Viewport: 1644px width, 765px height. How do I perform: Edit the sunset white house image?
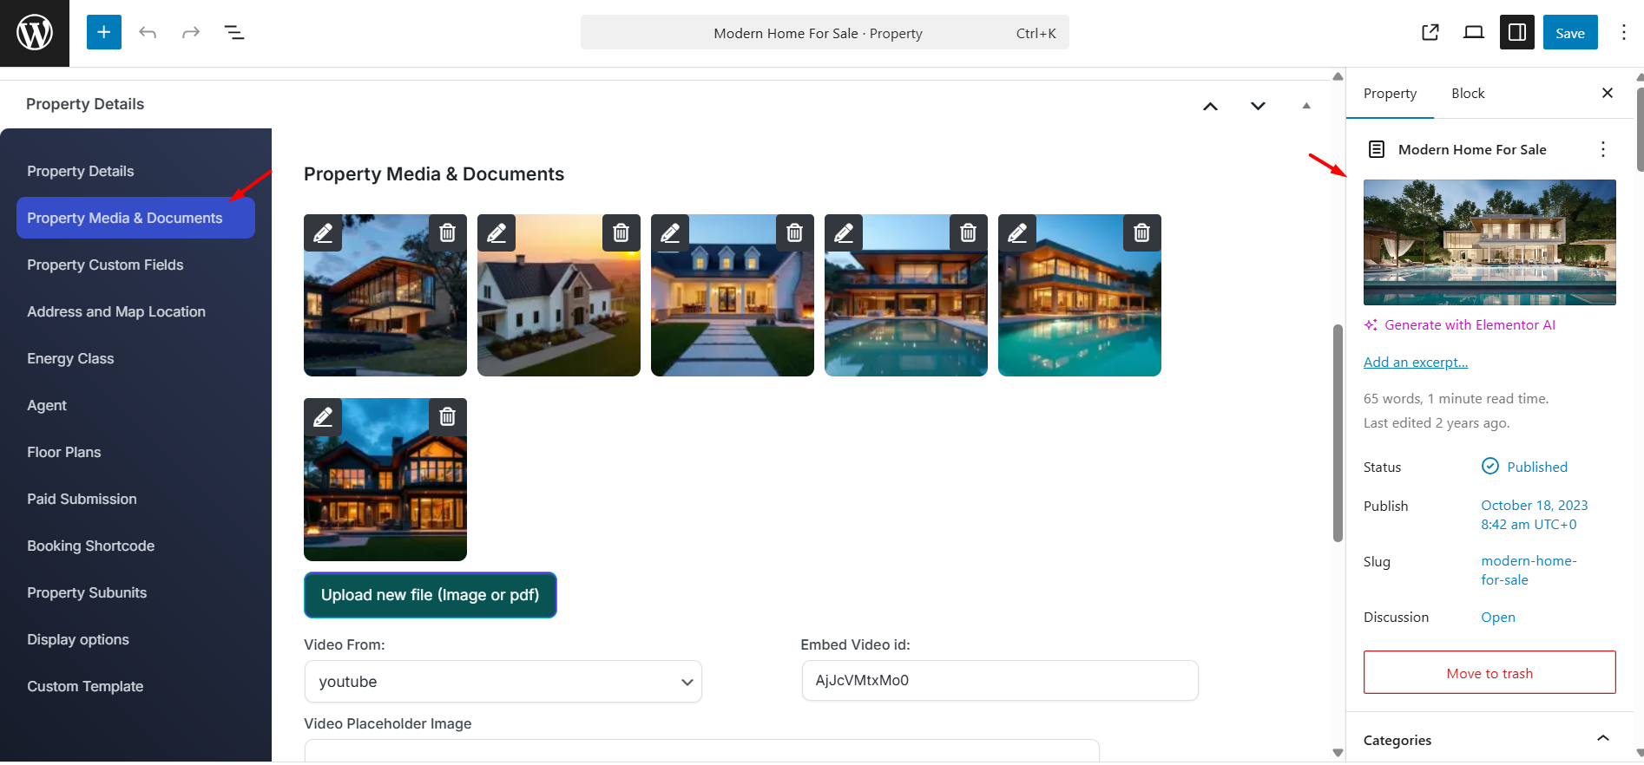tap(496, 232)
